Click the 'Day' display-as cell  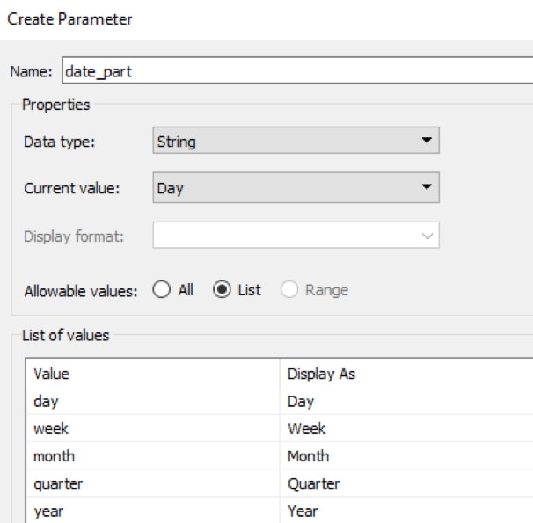click(405, 402)
